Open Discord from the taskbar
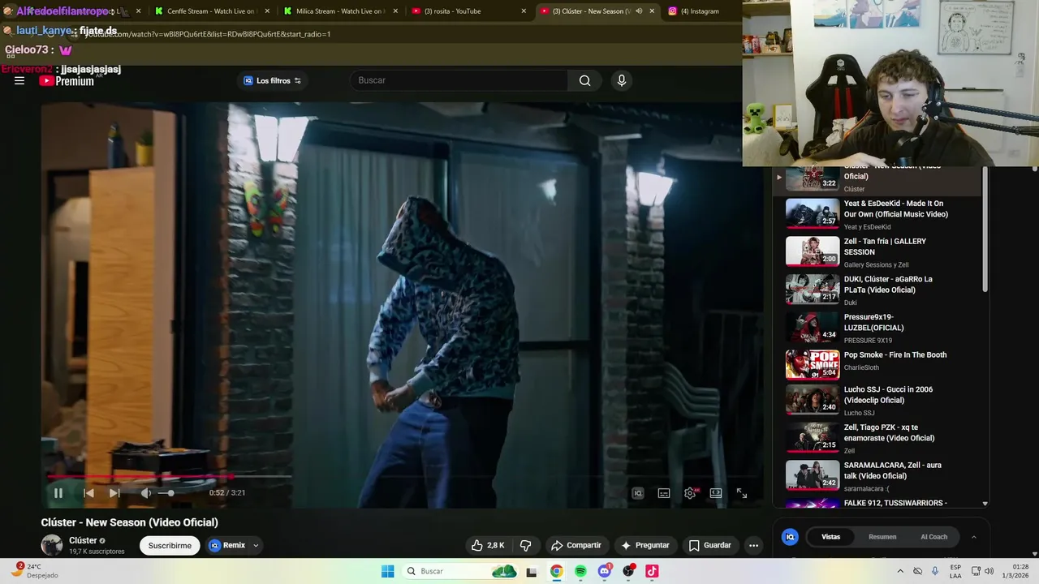1039x584 pixels. point(605,571)
